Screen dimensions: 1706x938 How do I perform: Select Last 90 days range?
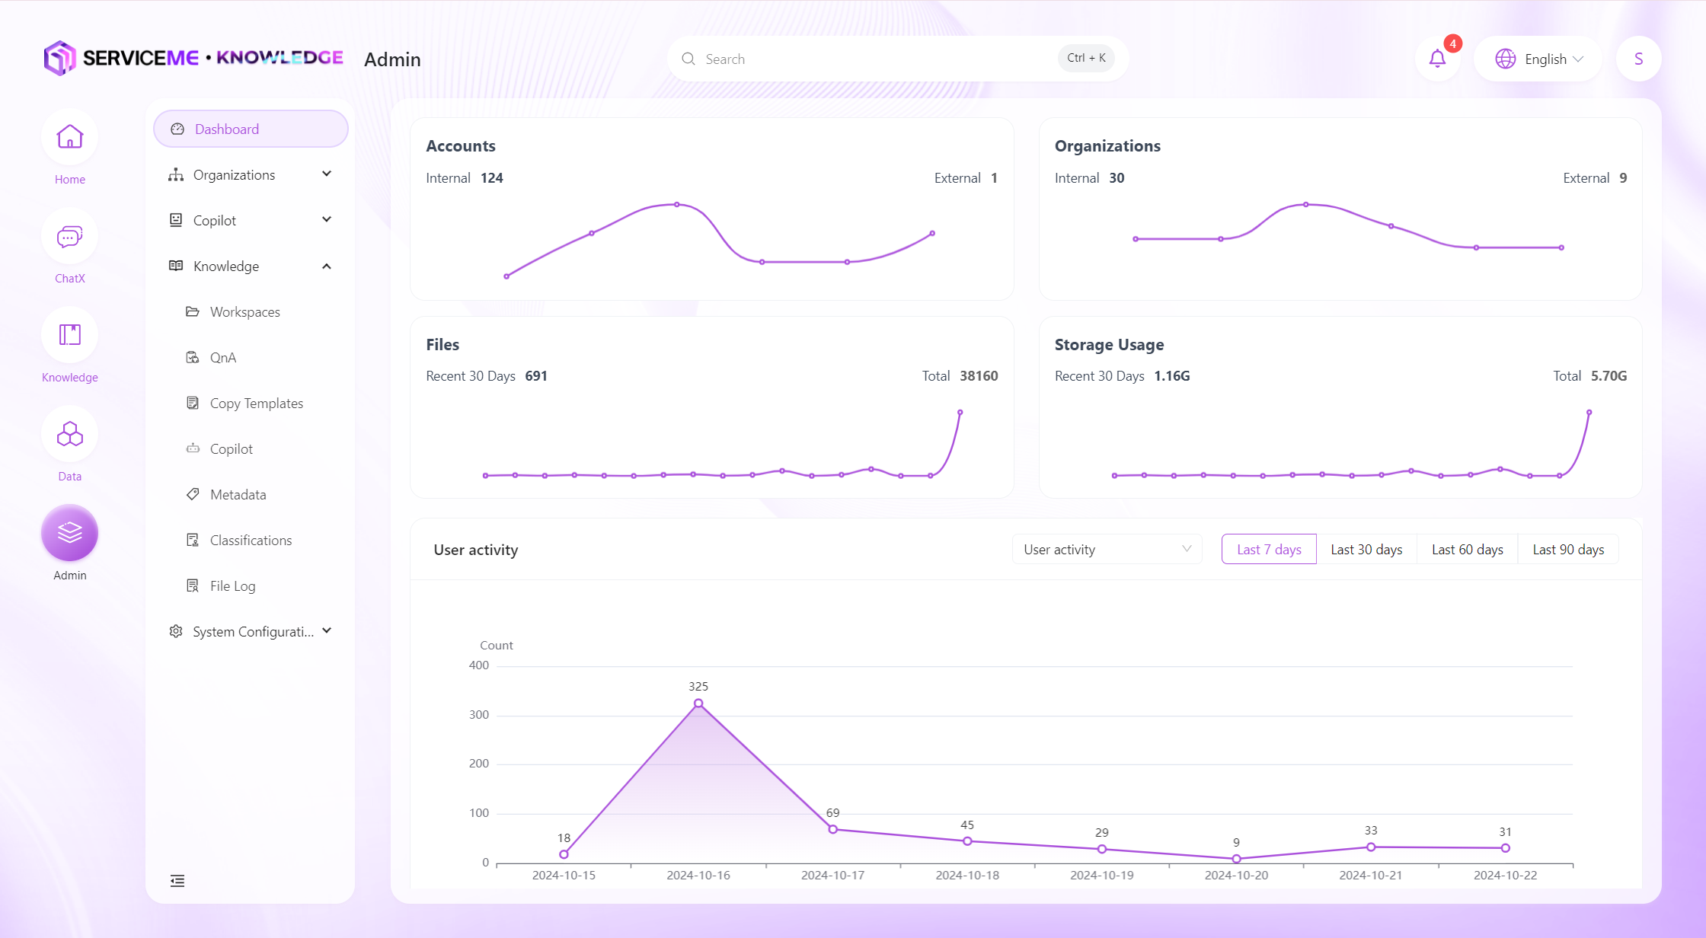[1568, 550]
